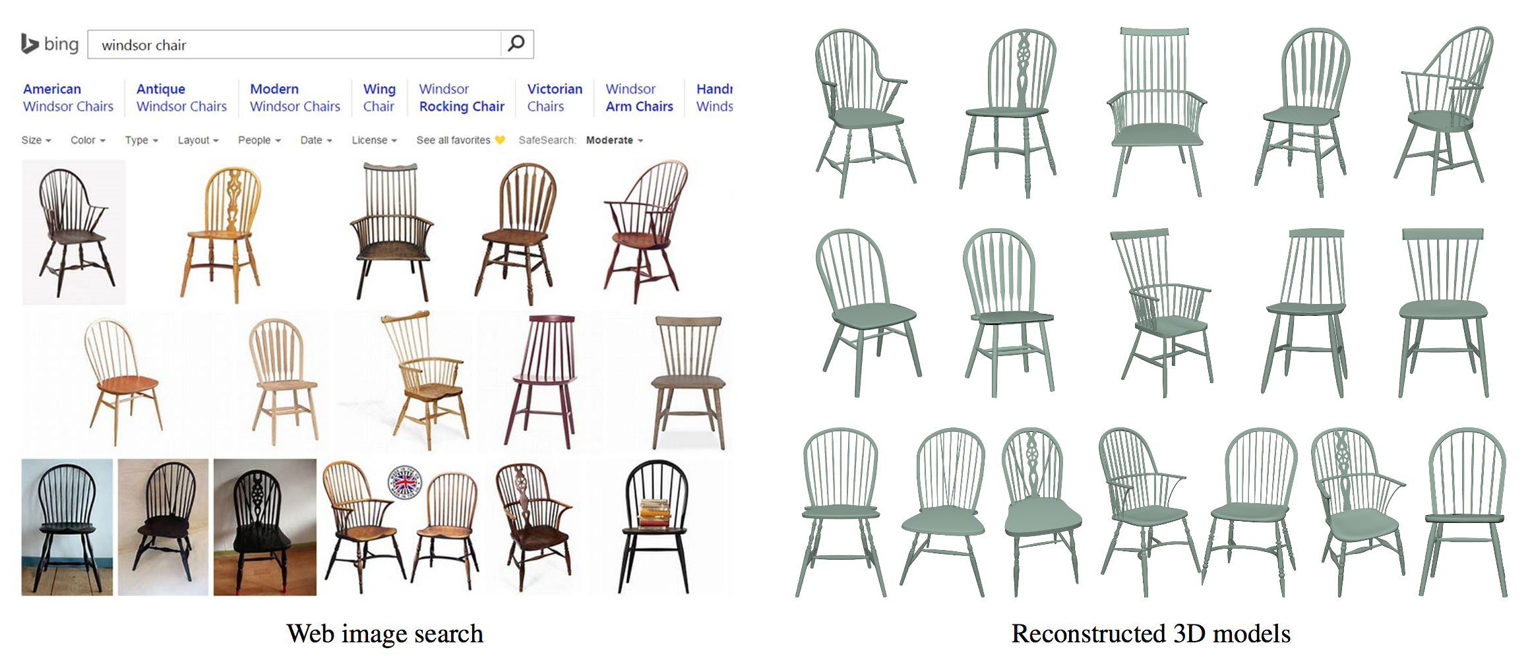
Task: Open the License filter dropdown
Action: (x=374, y=140)
